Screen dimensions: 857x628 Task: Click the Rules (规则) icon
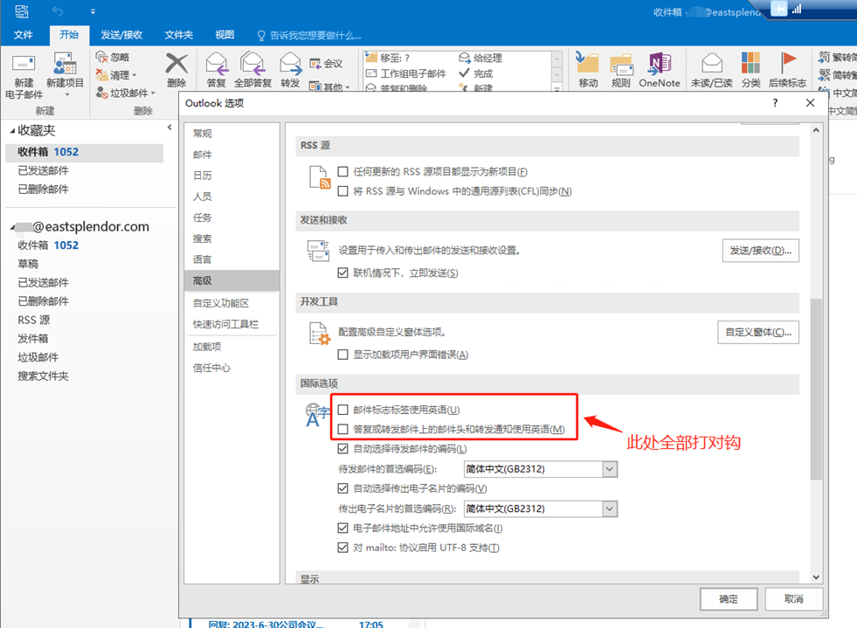click(621, 66)
